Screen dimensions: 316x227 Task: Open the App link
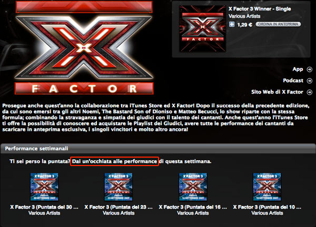click(x=298, y=69)
